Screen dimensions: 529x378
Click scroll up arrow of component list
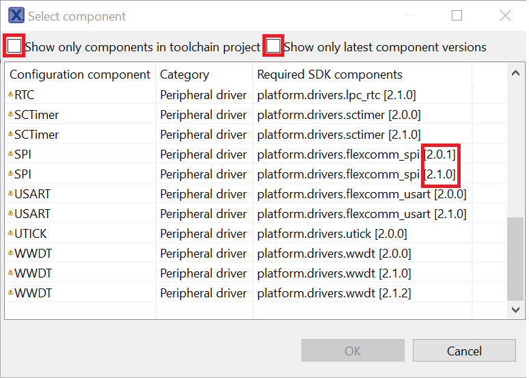(x=515, y=73)
